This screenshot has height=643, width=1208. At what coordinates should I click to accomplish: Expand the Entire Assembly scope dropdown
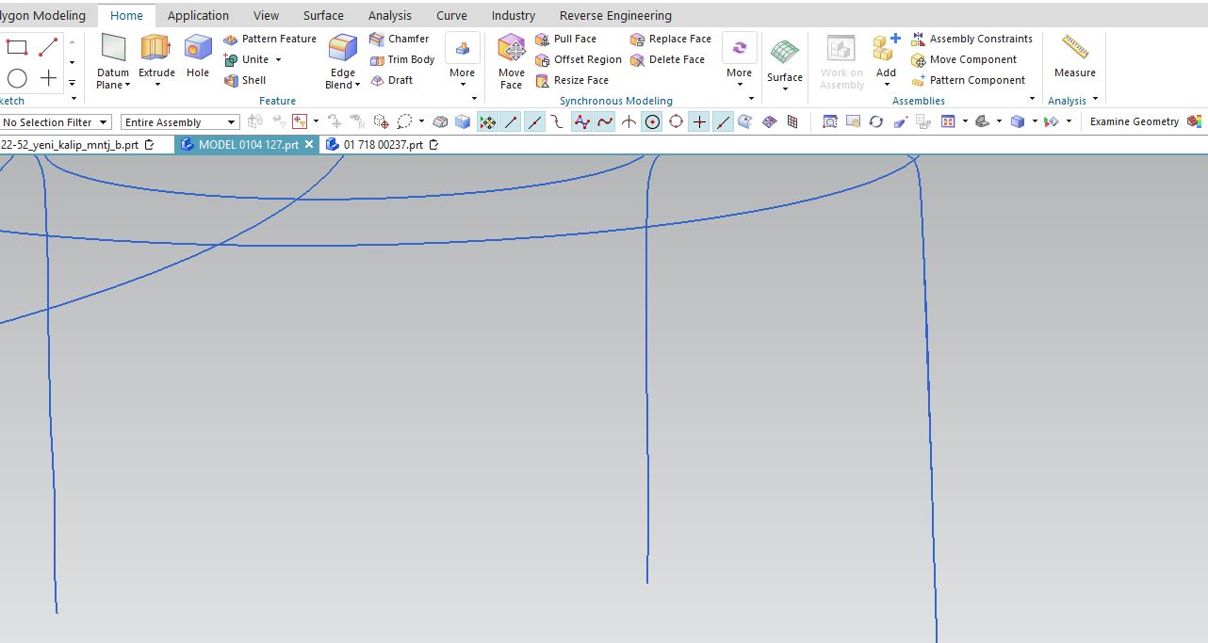[x=180, y=122]
